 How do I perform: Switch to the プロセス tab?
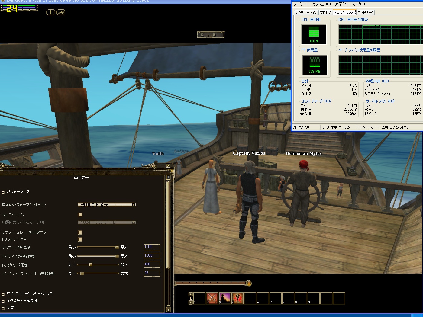[x=325, y=12]
